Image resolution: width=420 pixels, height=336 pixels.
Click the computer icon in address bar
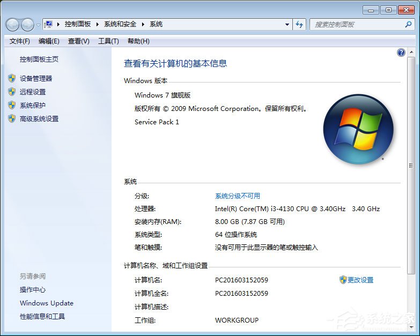pos(48,24)
